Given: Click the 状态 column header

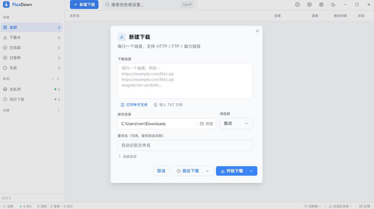Looking at the screenshot, I should point(361,16).
